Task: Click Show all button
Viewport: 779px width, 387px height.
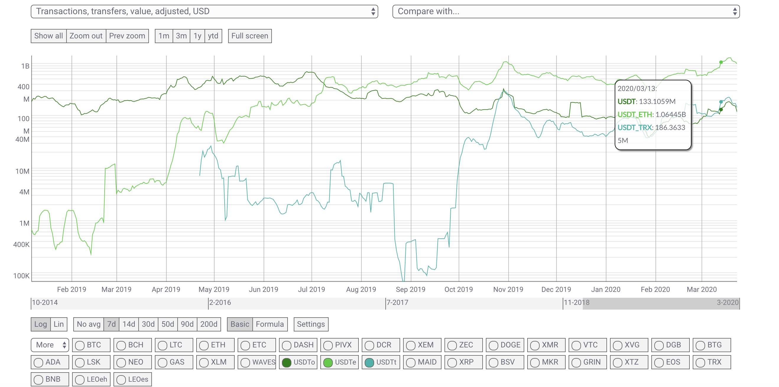Action: pos(48,36)
